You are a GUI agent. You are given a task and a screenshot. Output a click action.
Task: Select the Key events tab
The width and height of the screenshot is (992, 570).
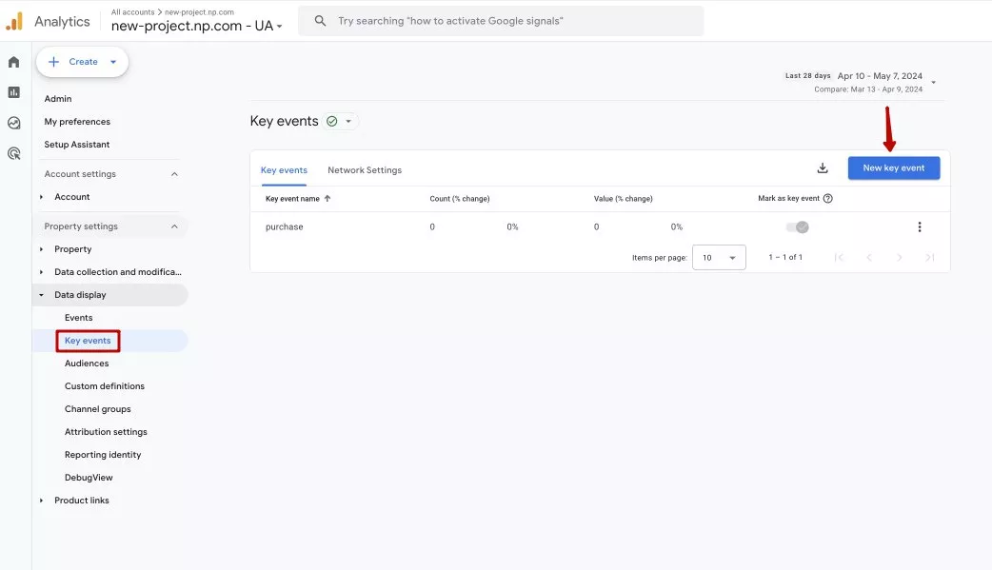(284, 170)
